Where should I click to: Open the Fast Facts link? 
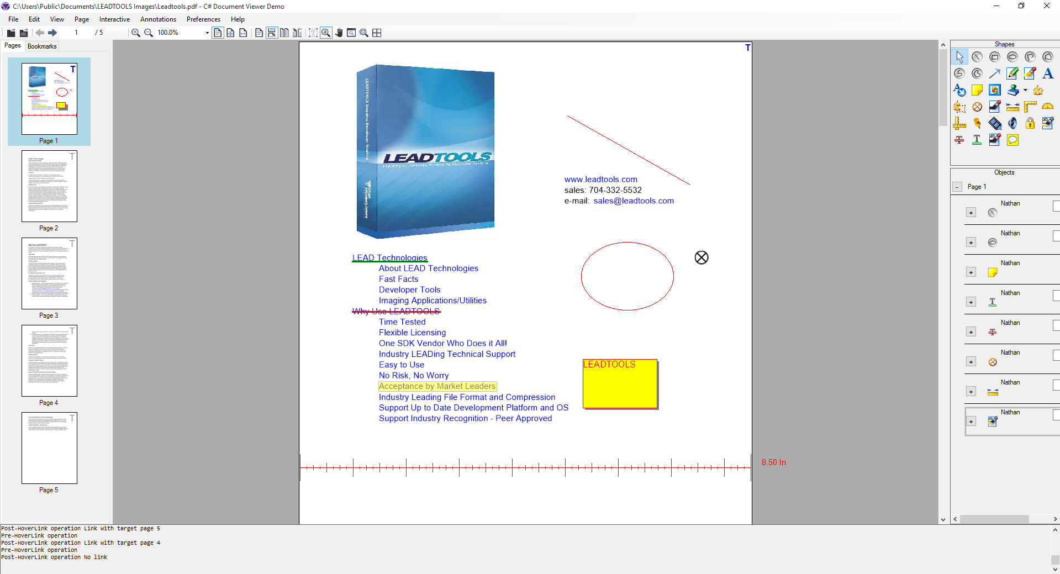pyautogui.click(x=398, y=279)
